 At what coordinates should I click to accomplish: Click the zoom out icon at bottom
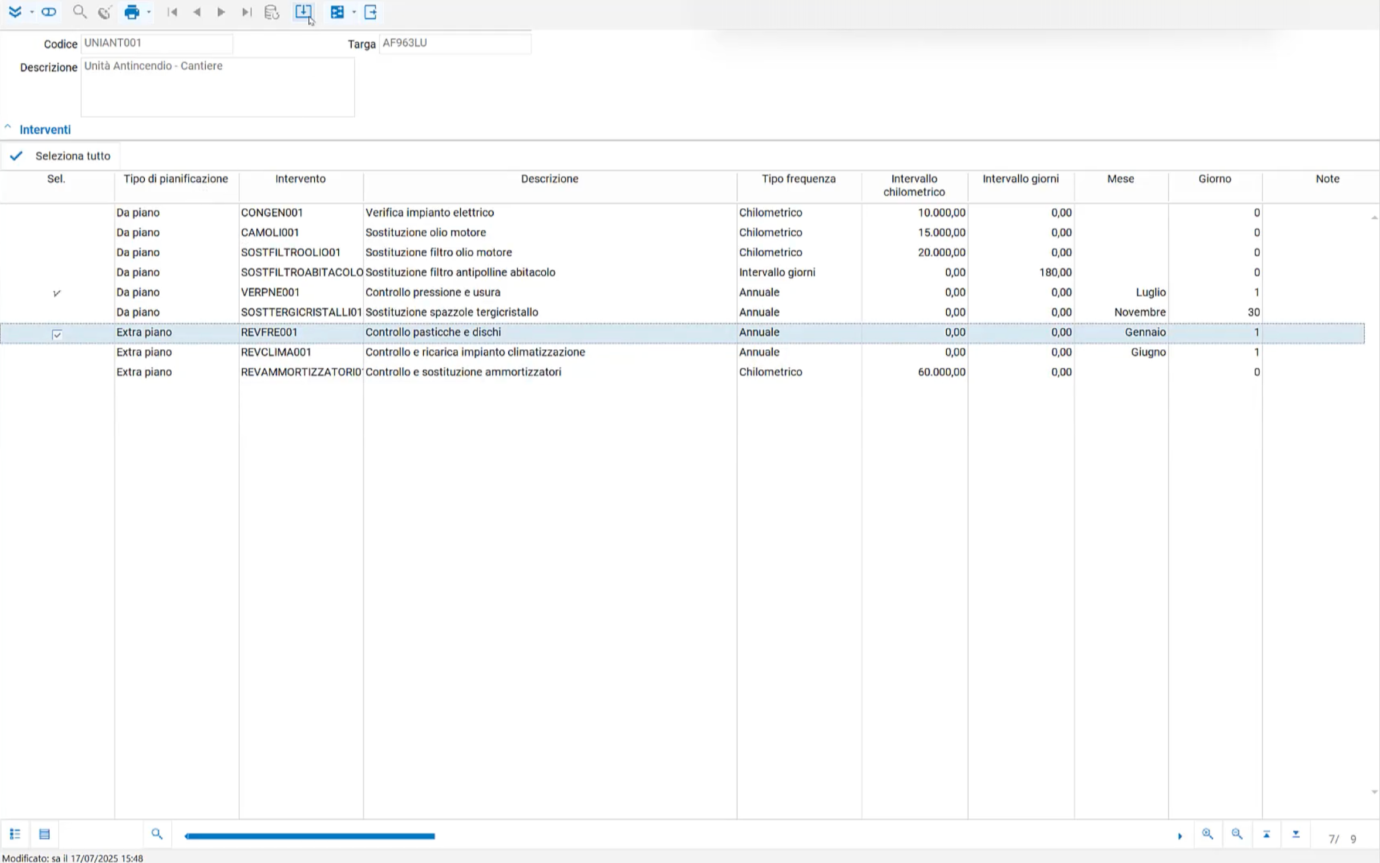1237,834
